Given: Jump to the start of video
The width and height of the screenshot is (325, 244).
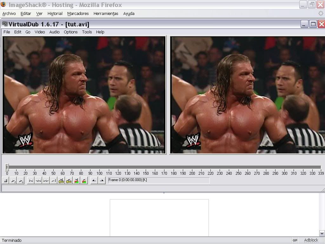Looking at the screenshot, I should (31, 181).
